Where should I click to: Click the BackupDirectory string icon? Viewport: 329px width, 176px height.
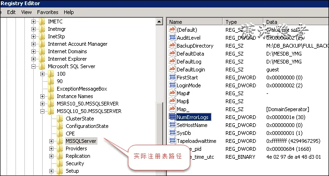point(172,45)
